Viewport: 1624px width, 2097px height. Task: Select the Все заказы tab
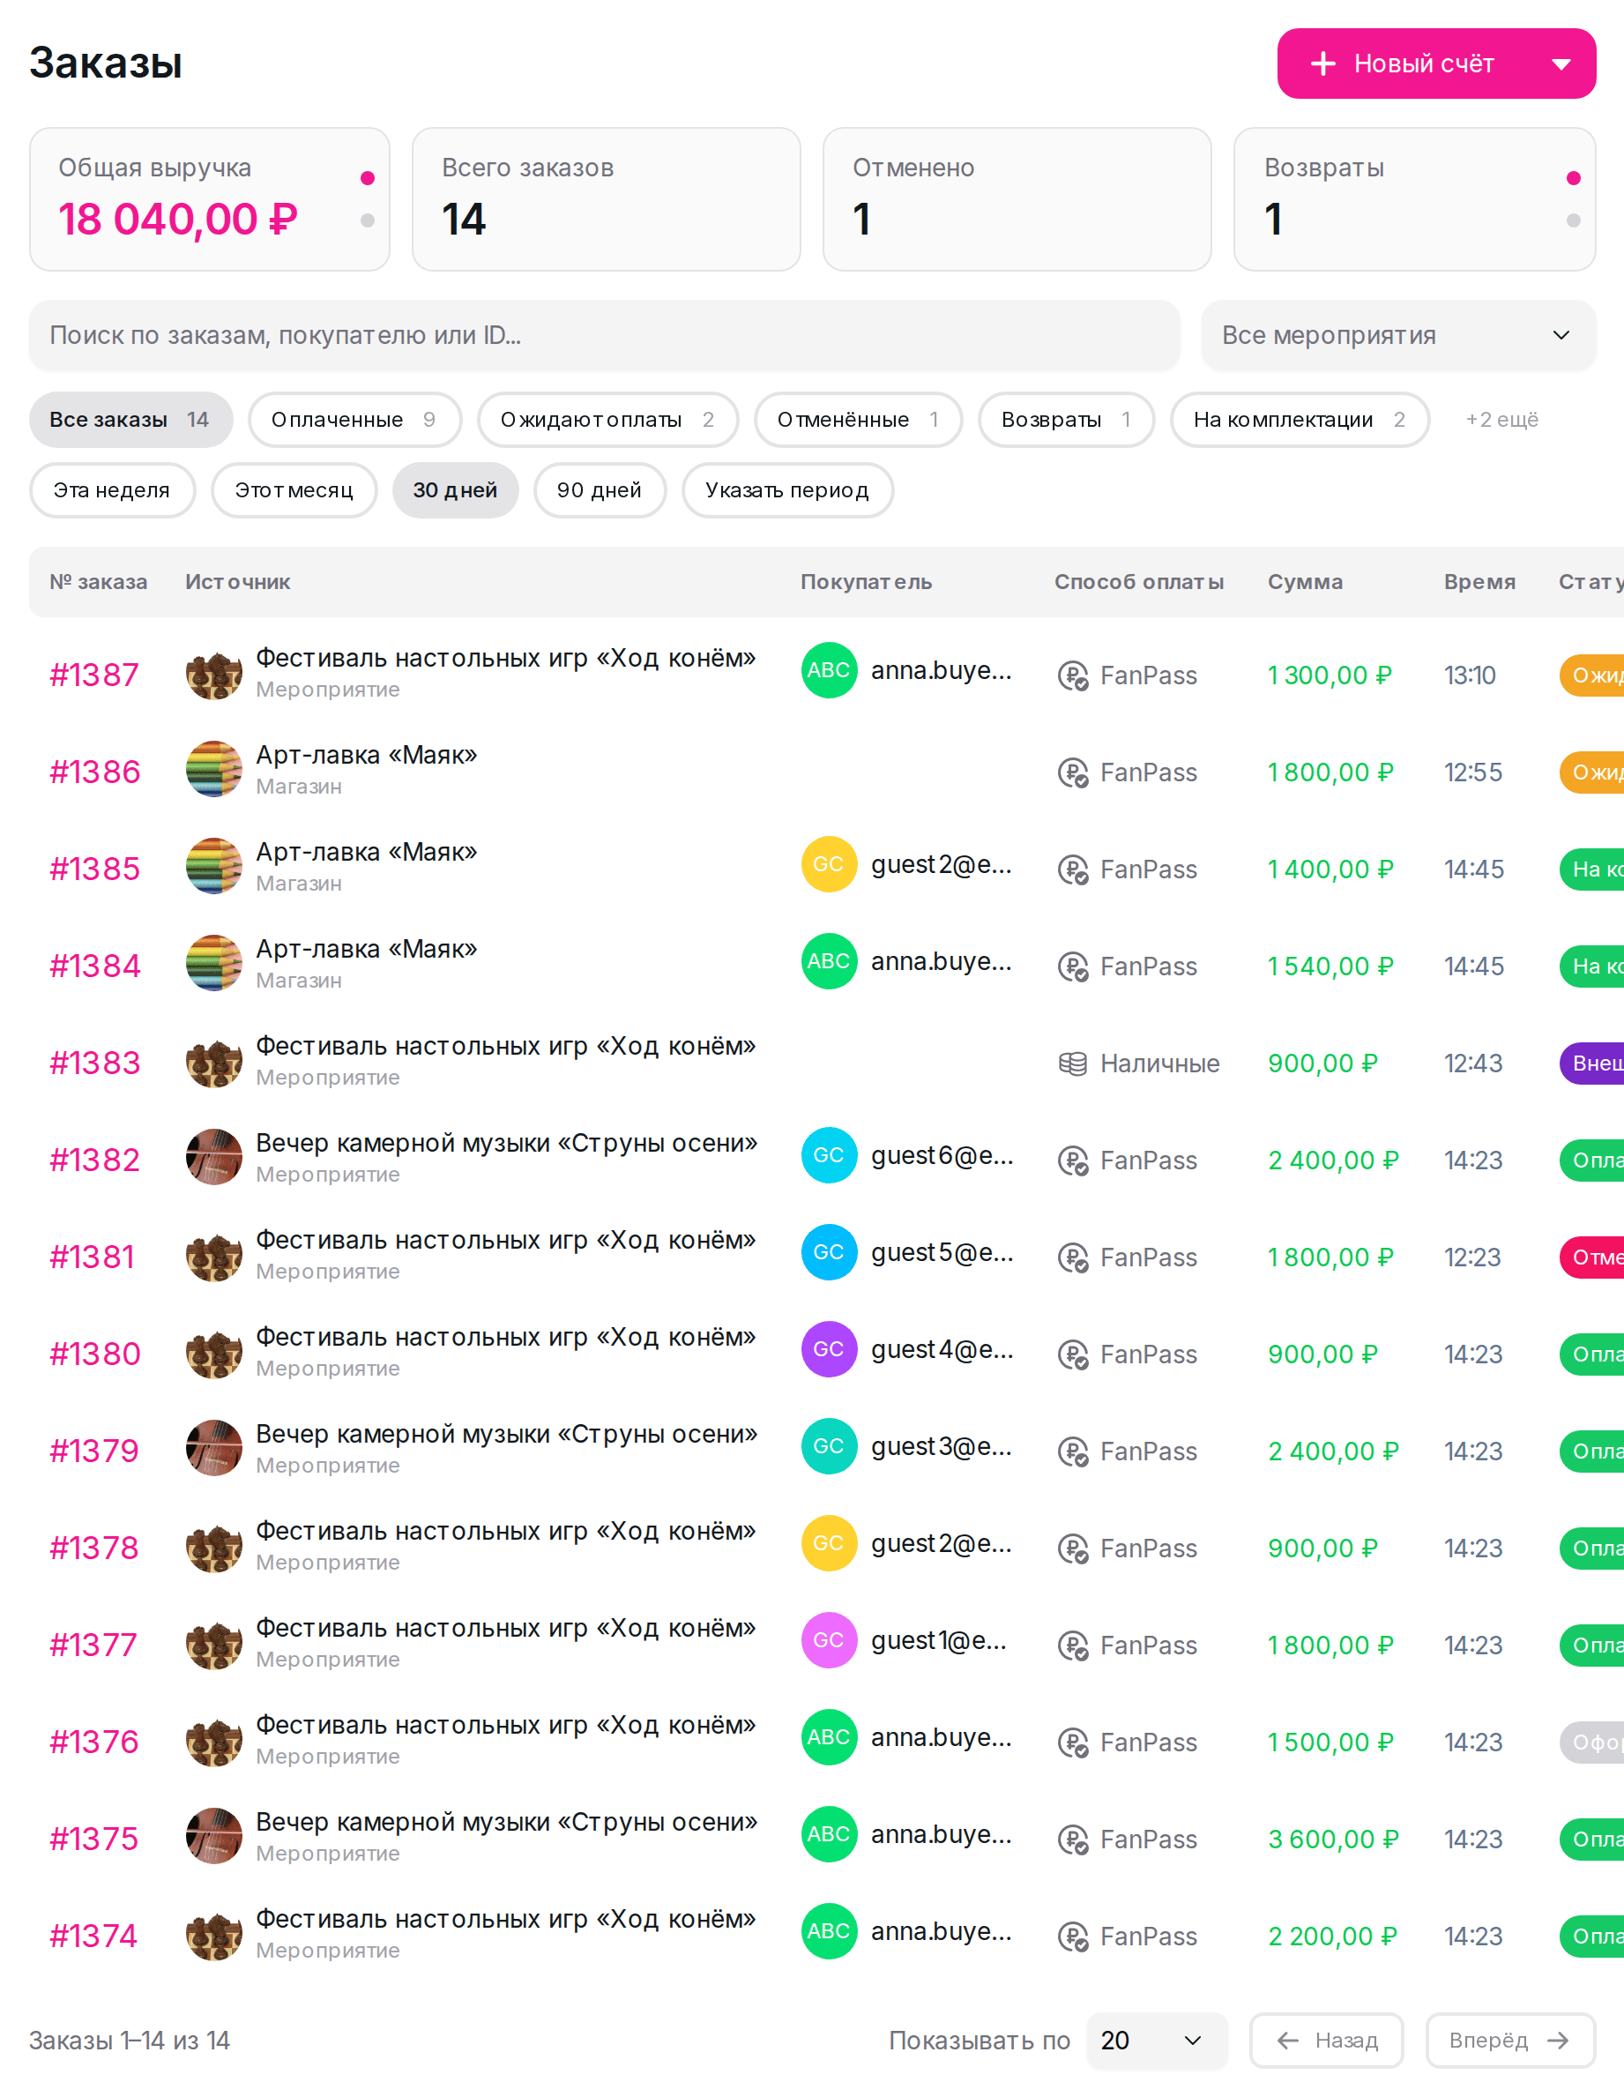point(130,420)
